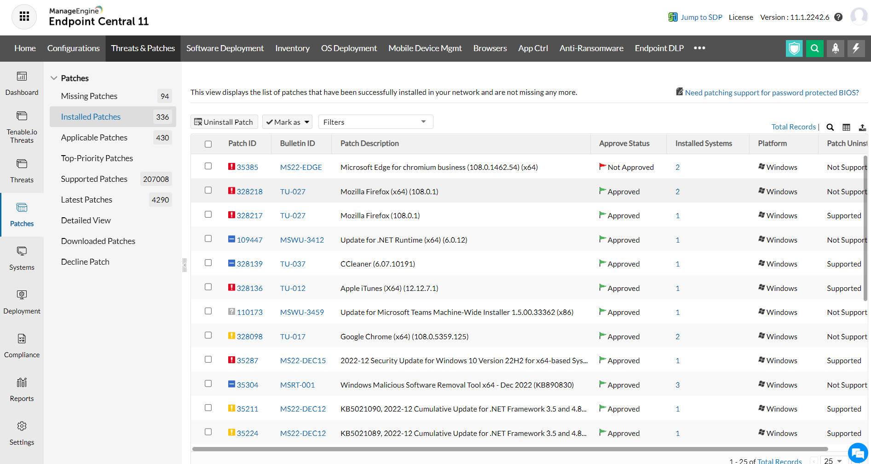Open the apps grid launcher icon
871x464 pixels.
coord(24,17)
